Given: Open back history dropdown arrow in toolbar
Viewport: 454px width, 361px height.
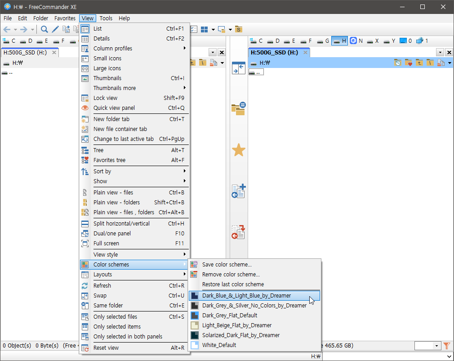Looking at the screenshot, I should (x=16, y=29).
